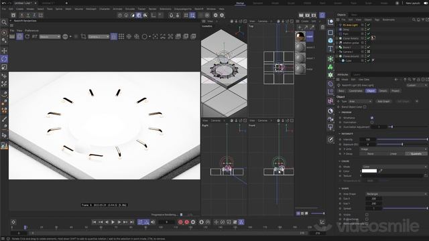Click the record keyframe button in timeline
The image size is (429, 241).
(180, 222)
